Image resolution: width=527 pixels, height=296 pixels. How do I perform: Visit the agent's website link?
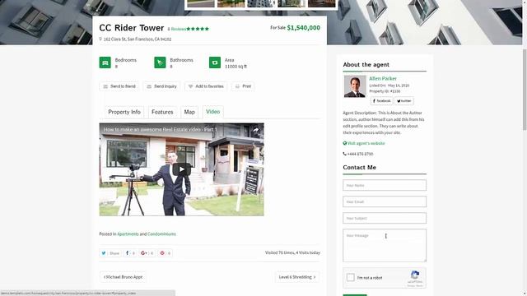coord(364,143)
